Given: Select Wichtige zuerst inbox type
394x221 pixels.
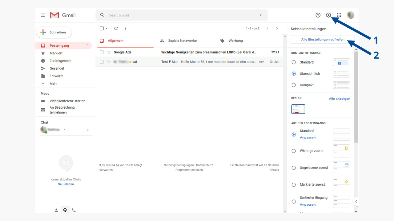Looking at the screenshot, I should pyautogui.click(x=294, y=151).
